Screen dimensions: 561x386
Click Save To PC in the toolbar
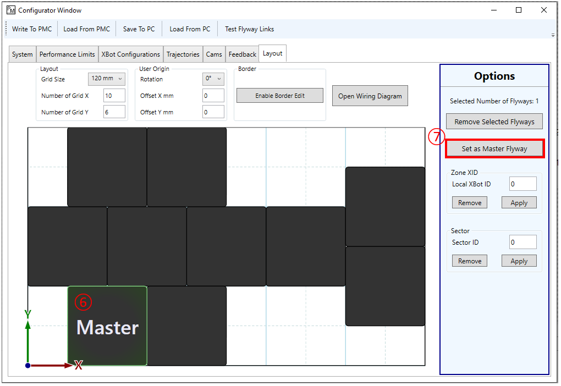(x=139, y=29)
